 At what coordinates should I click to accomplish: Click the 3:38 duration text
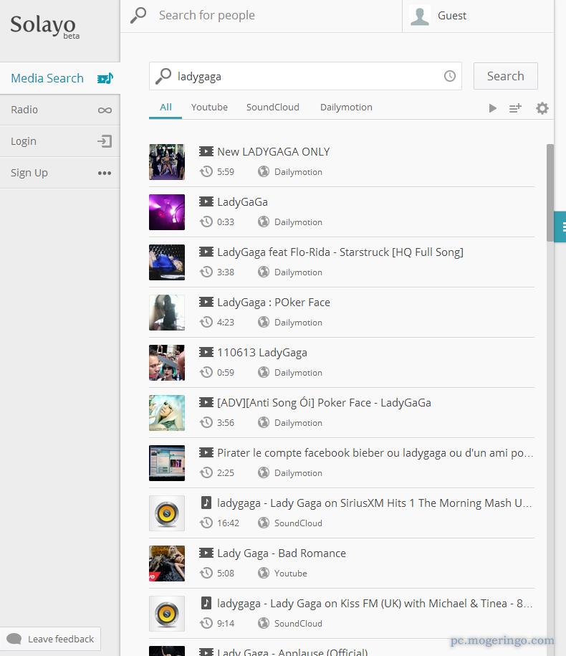225,272
